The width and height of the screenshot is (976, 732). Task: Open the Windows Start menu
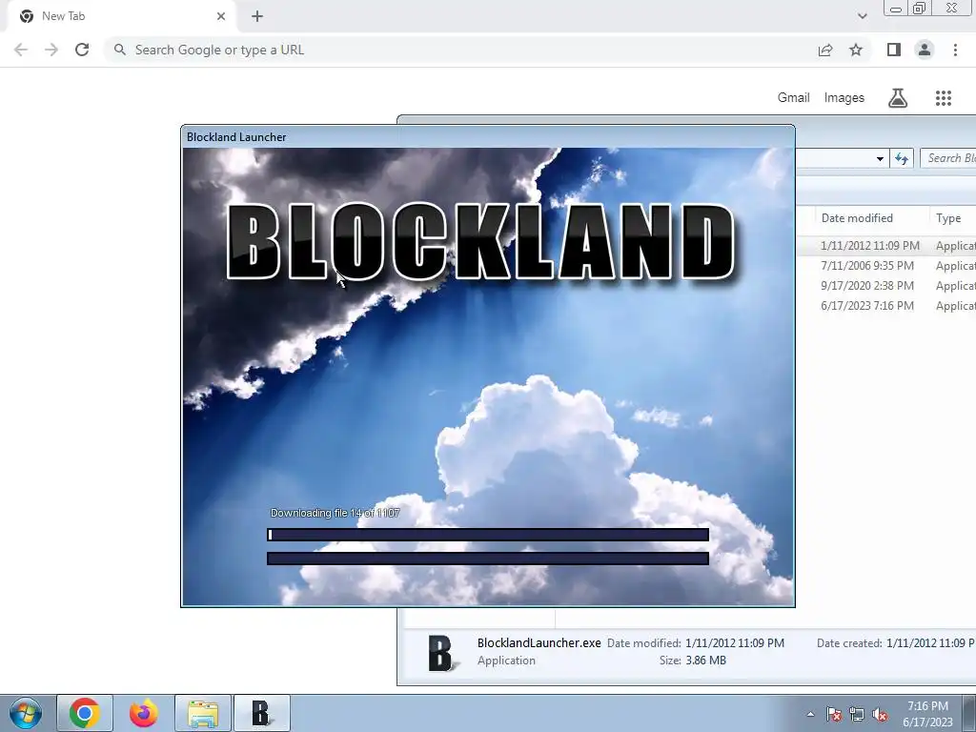pos(26,713)
